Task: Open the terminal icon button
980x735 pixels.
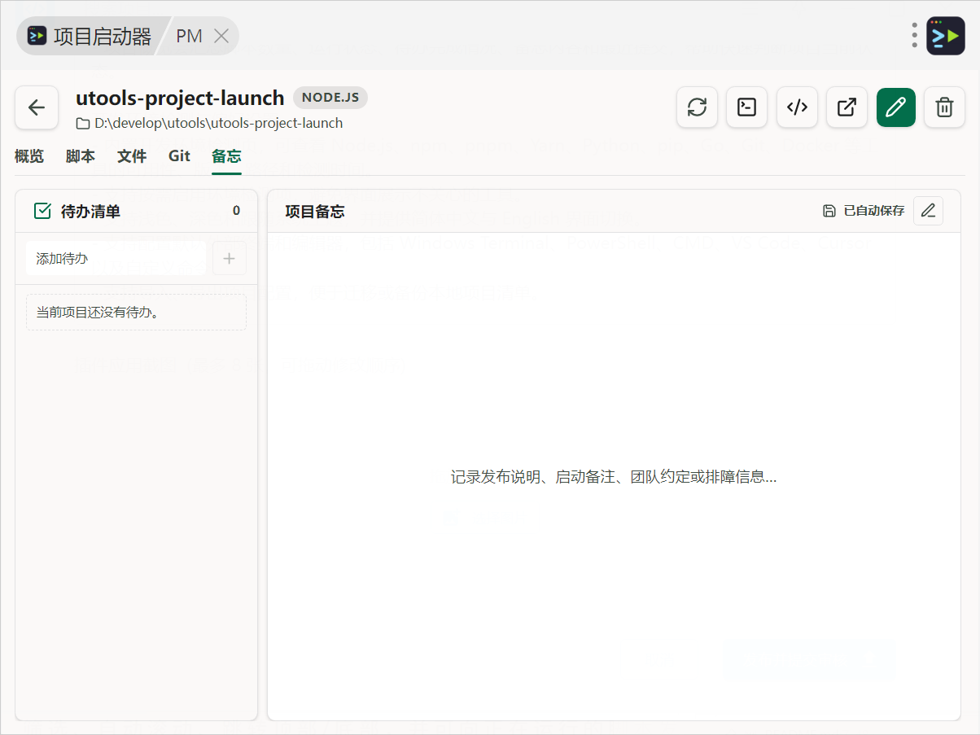Action: click(746, 107)
